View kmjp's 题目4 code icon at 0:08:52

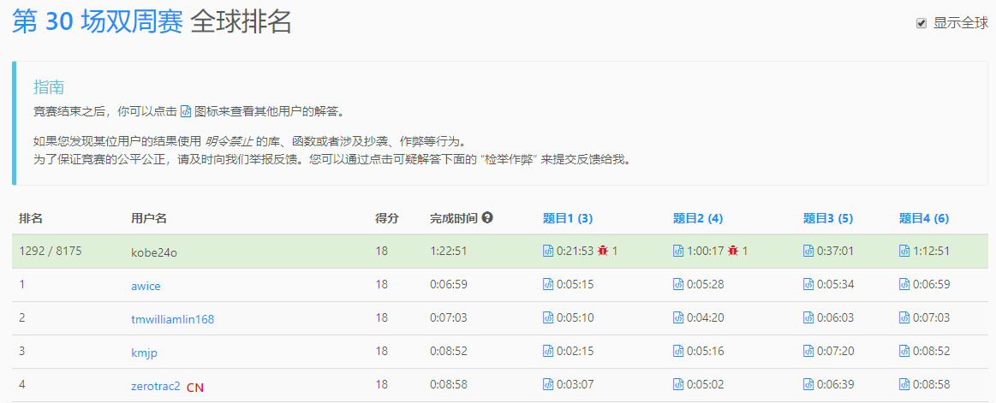tap(904, 351)
